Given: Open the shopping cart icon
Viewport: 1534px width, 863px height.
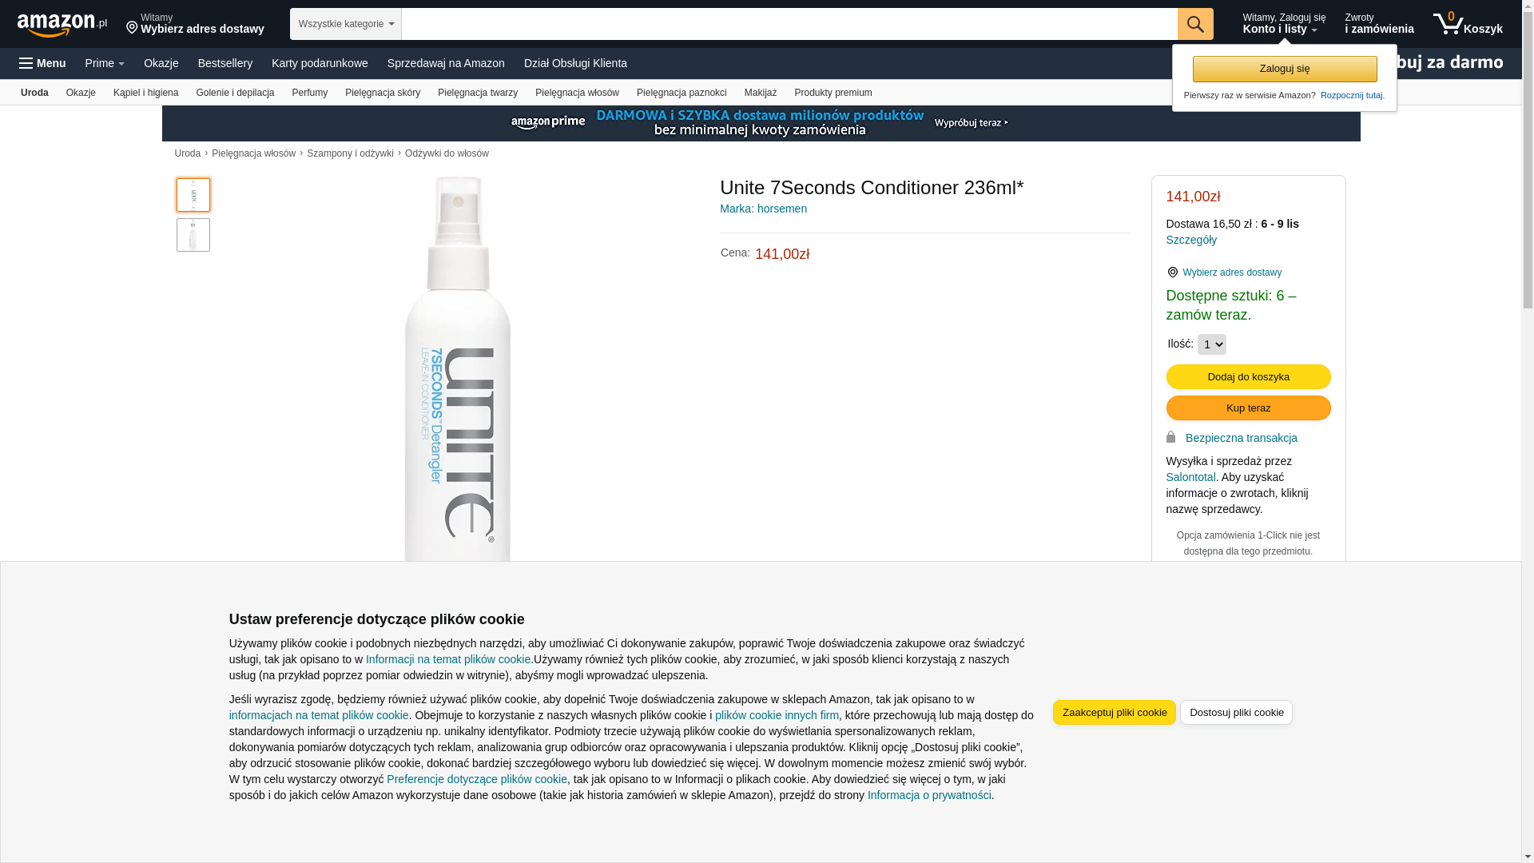Looking at the screenshot, I should click(1447, 23).
